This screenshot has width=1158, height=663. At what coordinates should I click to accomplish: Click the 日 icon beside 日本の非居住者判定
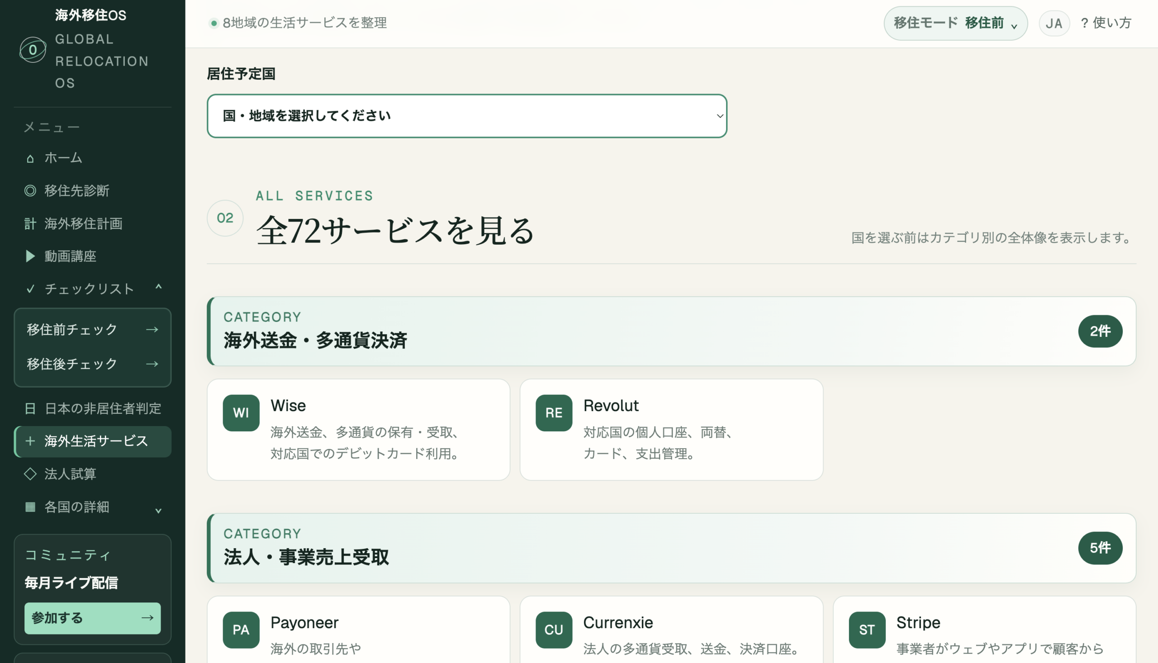click(30, 408)
